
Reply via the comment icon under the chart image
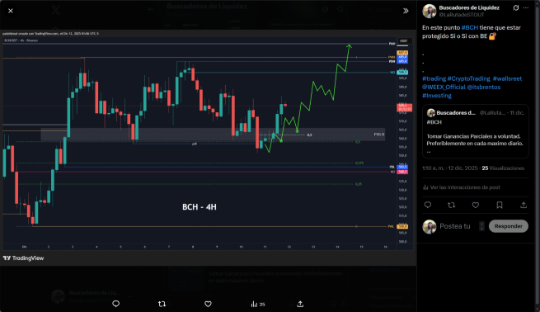[116, 304]
